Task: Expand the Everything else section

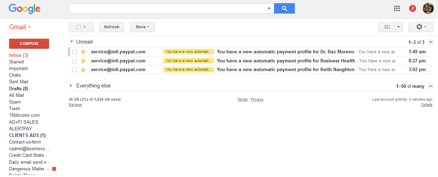Action: [x=72, y=86]
